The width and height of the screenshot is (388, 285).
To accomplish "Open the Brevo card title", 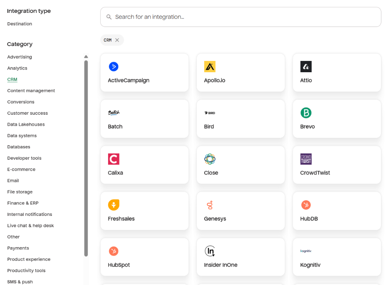I will 307,126.
